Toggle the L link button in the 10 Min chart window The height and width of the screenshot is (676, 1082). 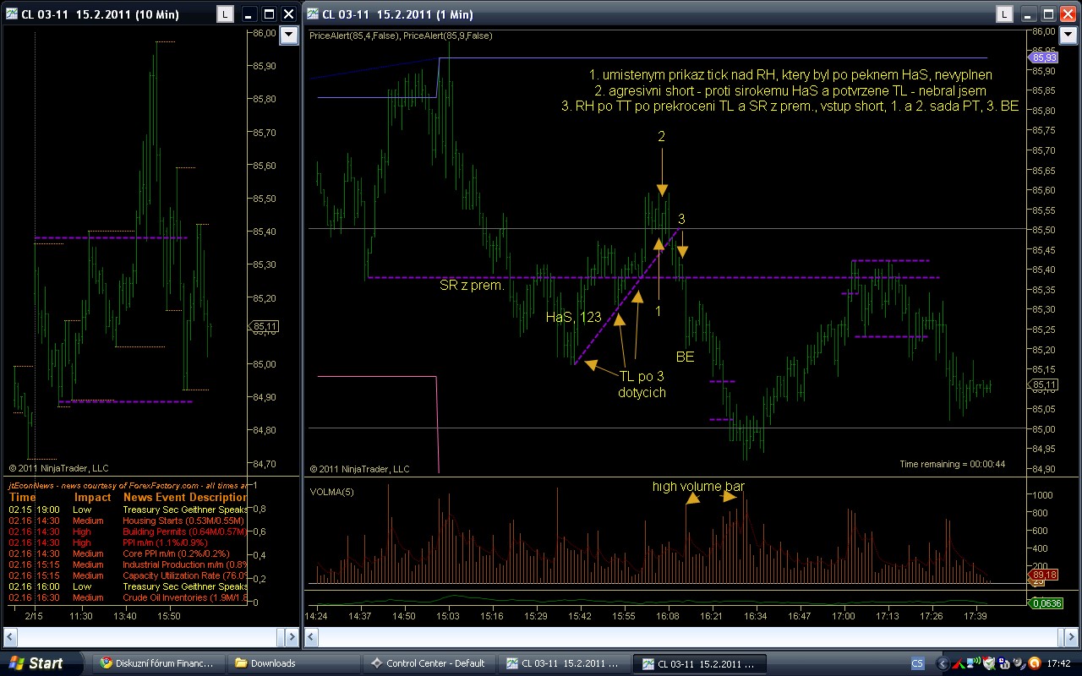point(225,14)
